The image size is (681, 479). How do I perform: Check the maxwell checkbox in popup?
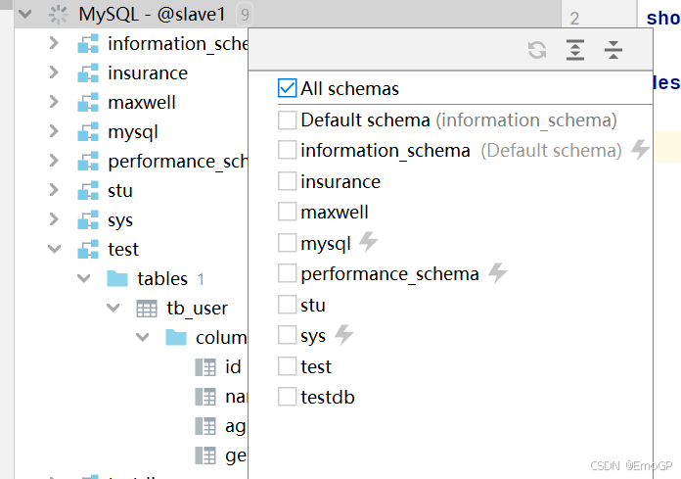[x=287, y=212]
